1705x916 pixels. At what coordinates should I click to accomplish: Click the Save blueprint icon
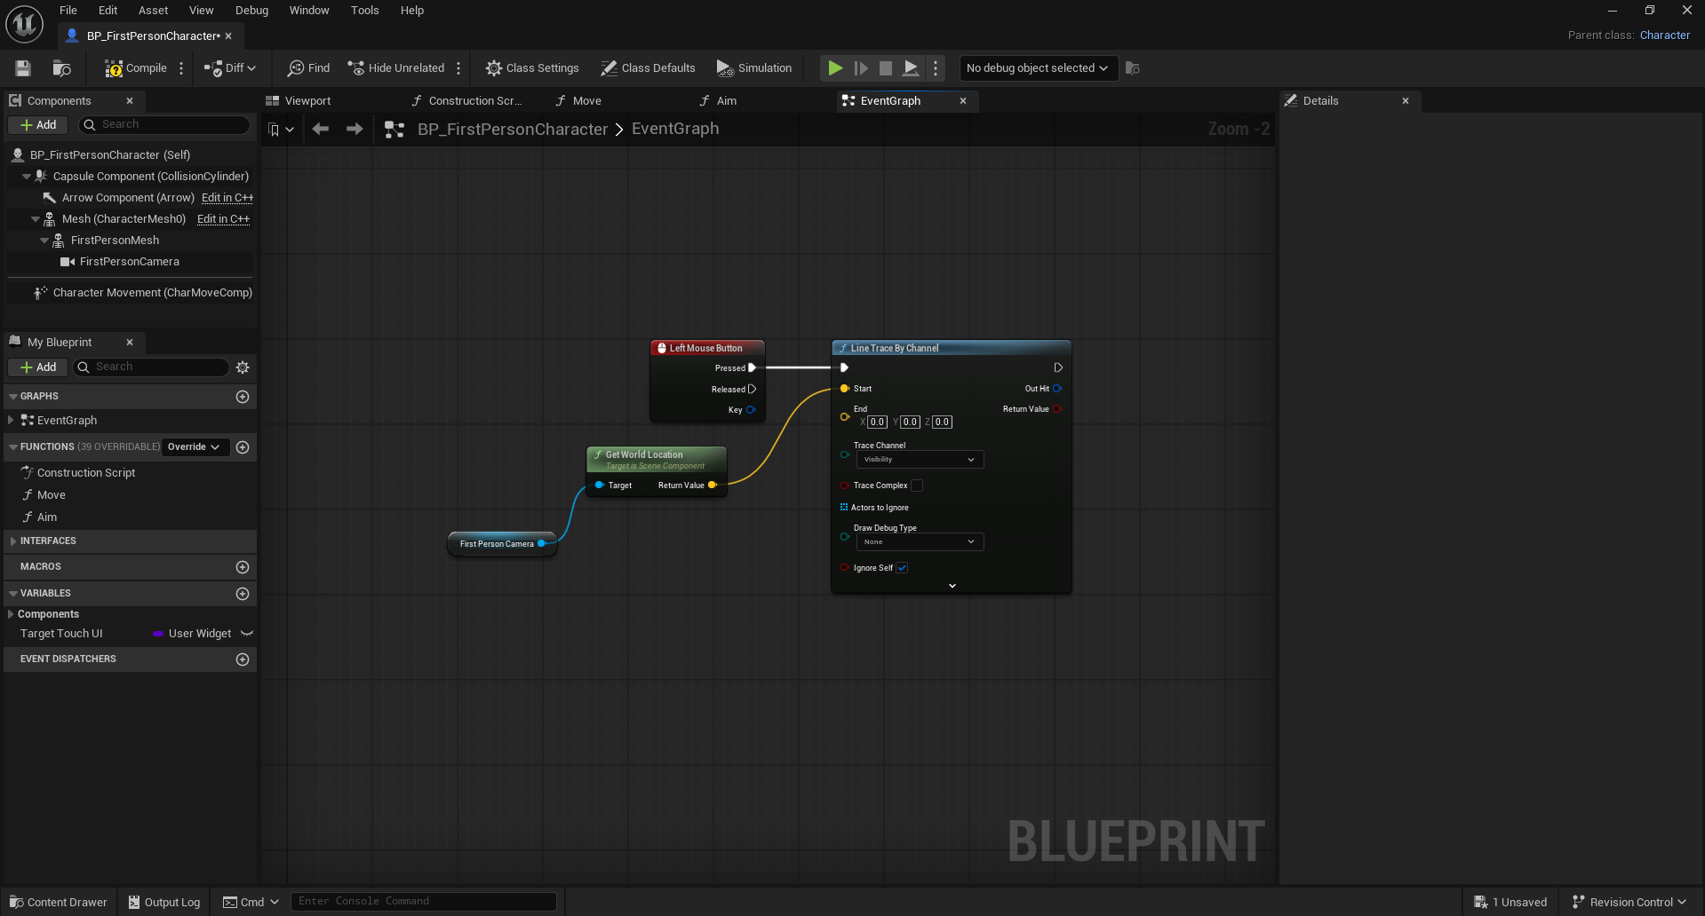click(23, 68)
